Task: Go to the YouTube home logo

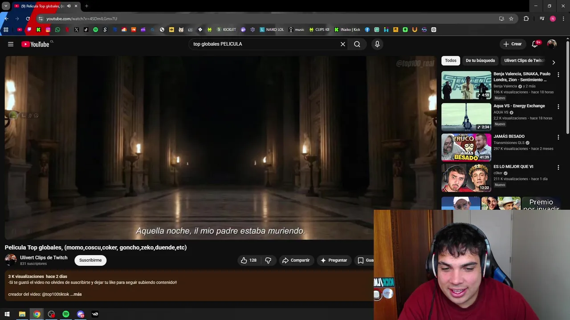Action: [x=35, y=44]
